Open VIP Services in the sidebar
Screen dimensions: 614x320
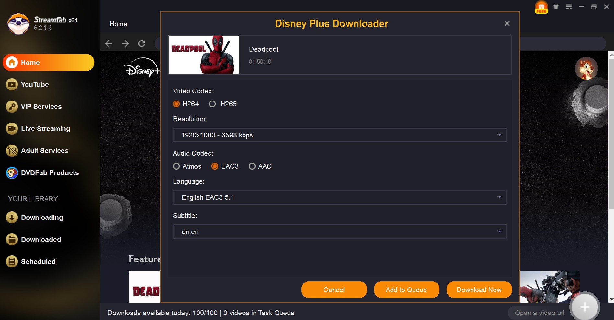(41, 107)
